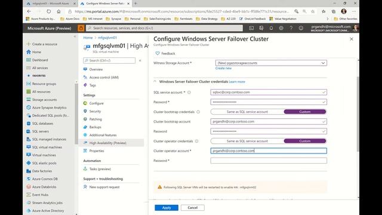This screenshot has height=215, width=382.
Task: Click the Apply button
Action: [167, 208]
